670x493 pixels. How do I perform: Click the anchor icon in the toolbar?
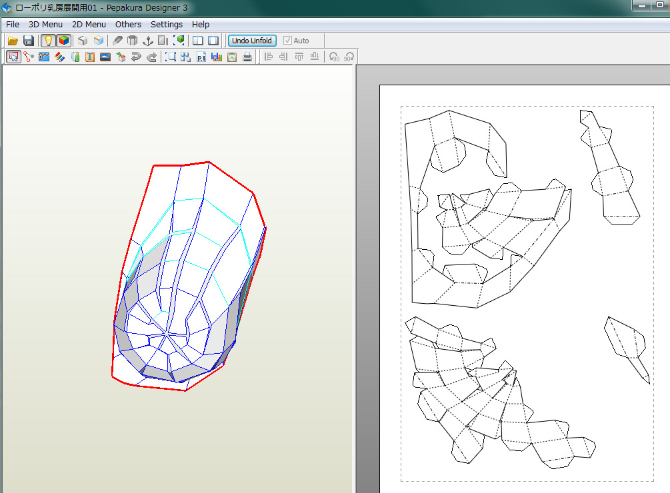click(x=148, y=41)
